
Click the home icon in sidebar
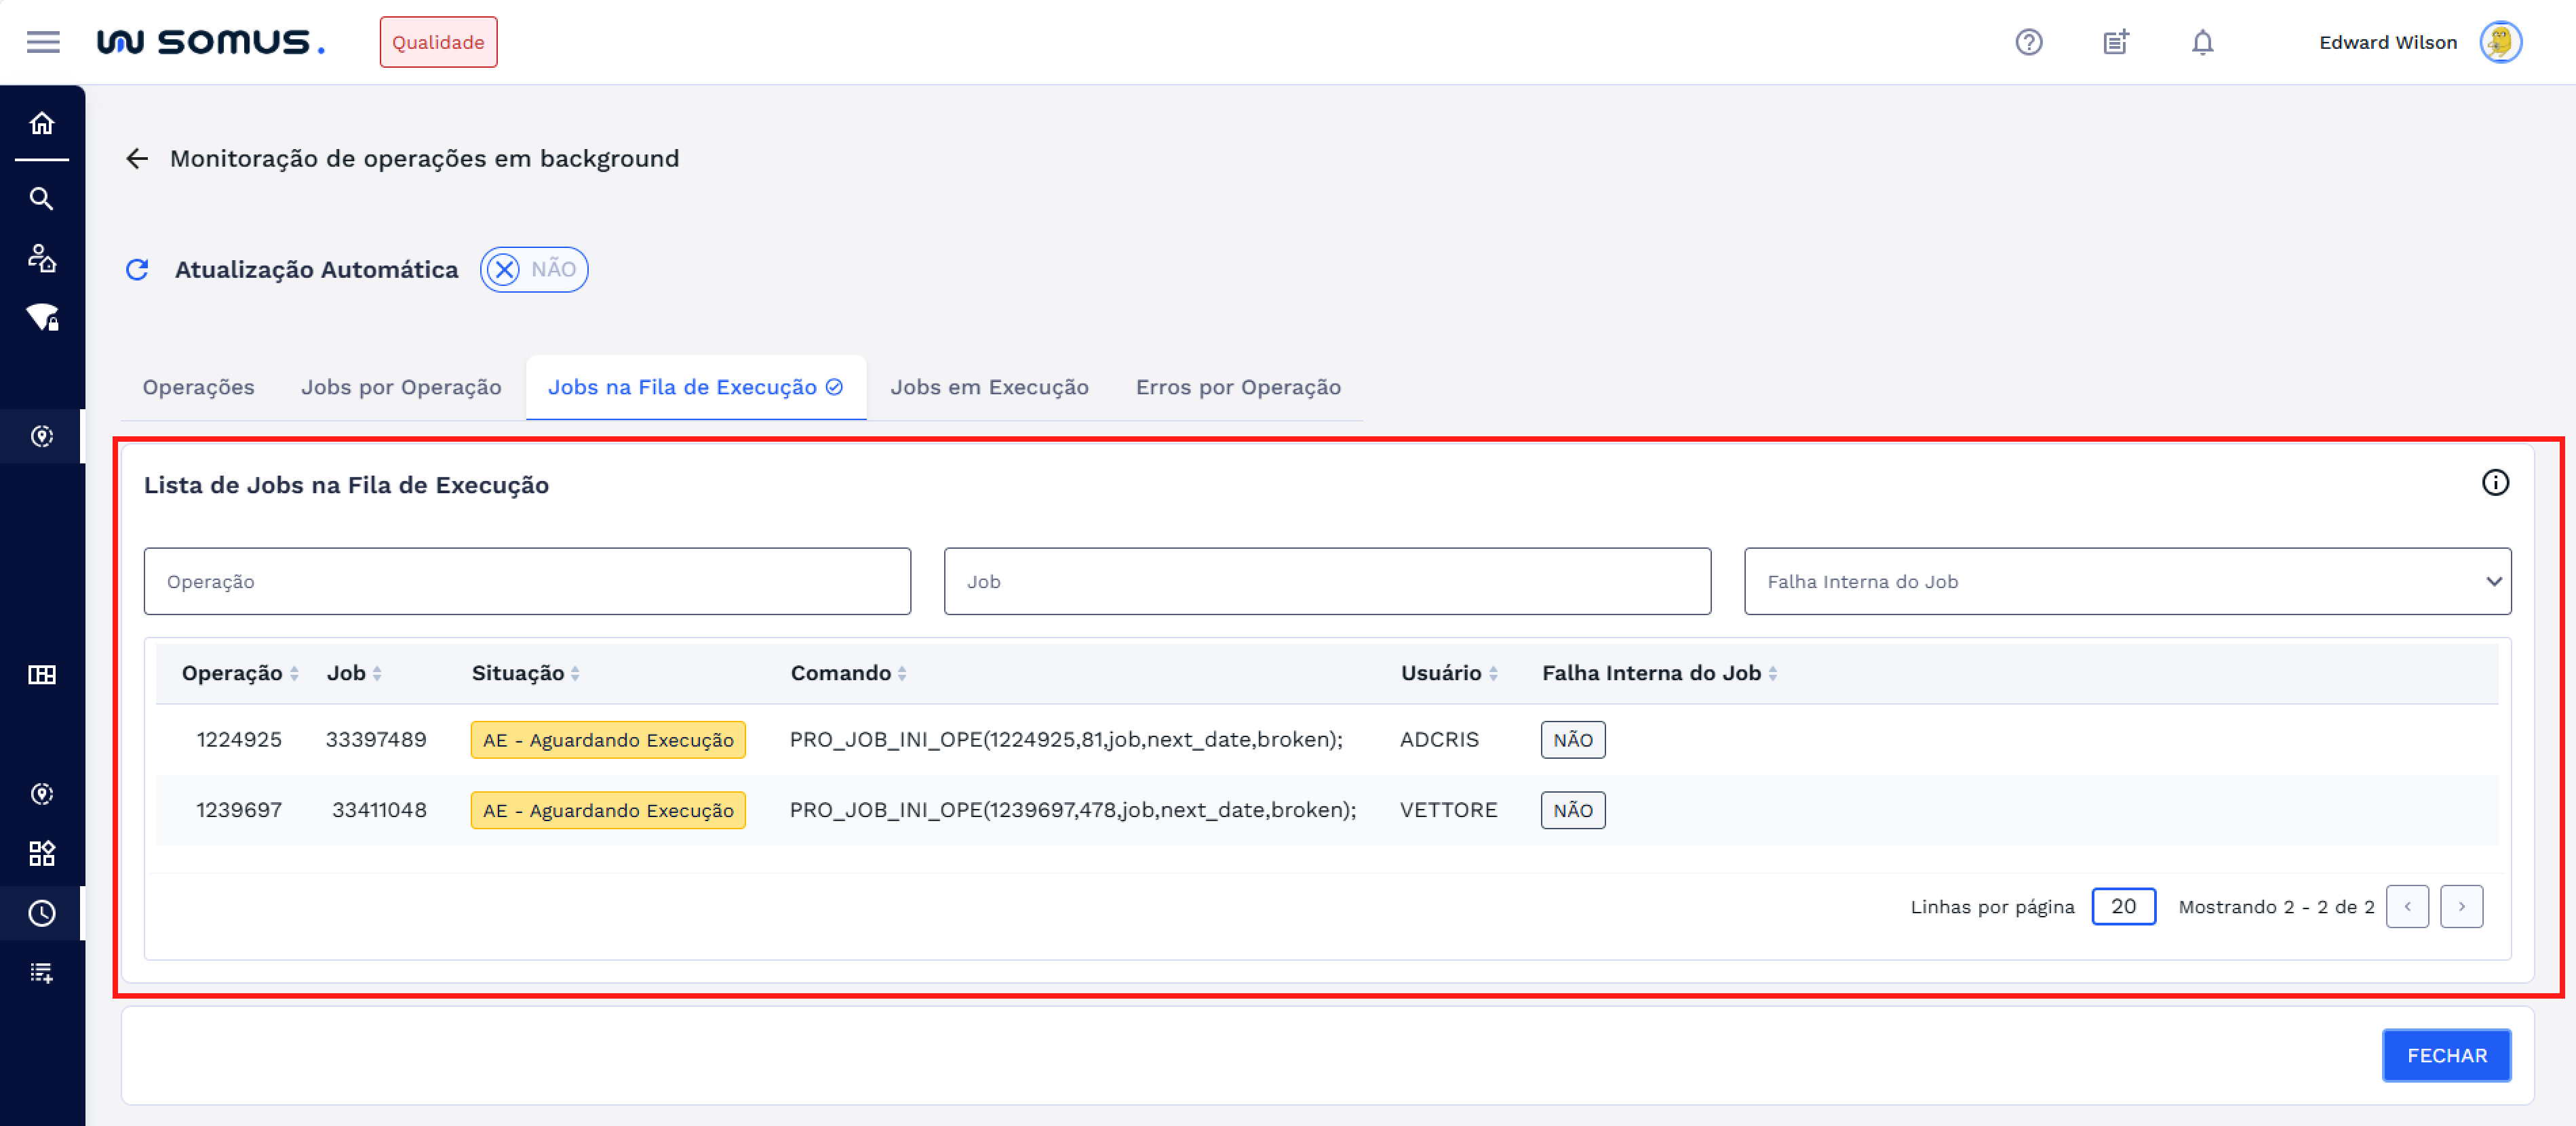(42, 123)
